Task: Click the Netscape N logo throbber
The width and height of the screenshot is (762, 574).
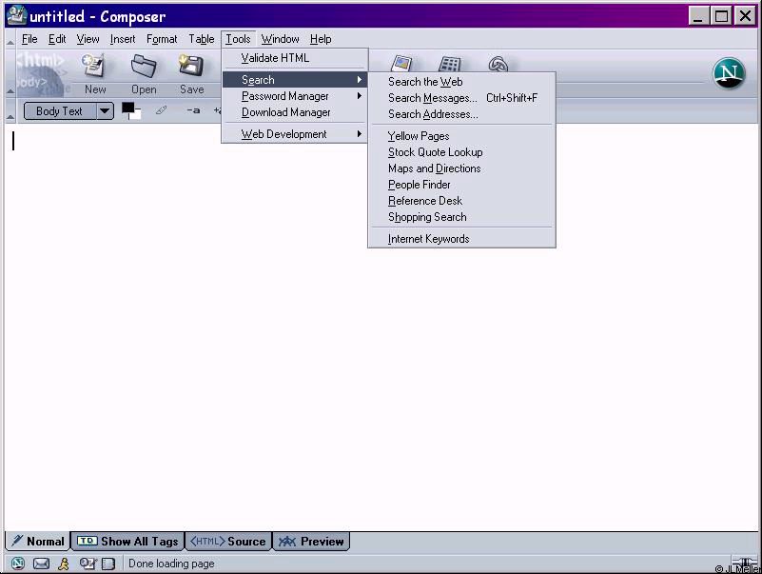Action: tap(729, 73)
